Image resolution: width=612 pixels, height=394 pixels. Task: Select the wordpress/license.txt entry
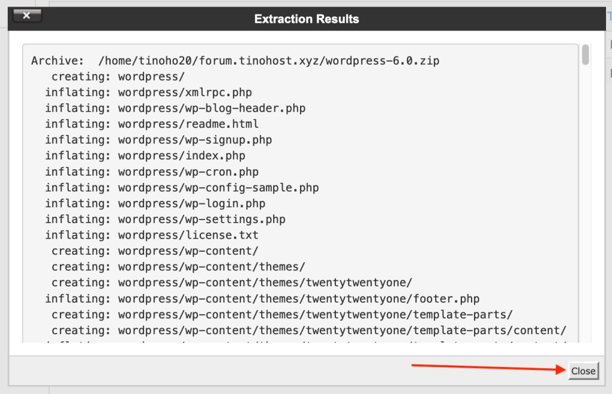click(x=152, y=235)
